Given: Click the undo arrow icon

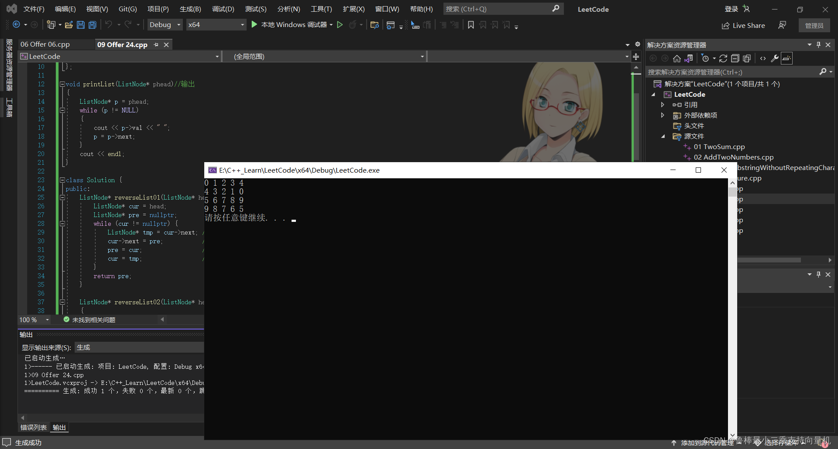Looking at the screenshot, I should [109, 25].
